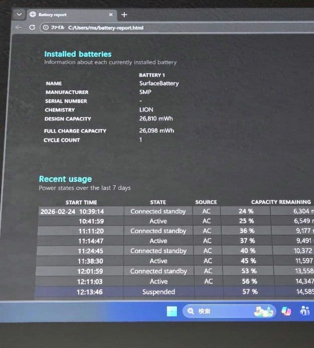Click the globe favicon on the tab
Screen dimensions: 314x348
pos(33,15)
